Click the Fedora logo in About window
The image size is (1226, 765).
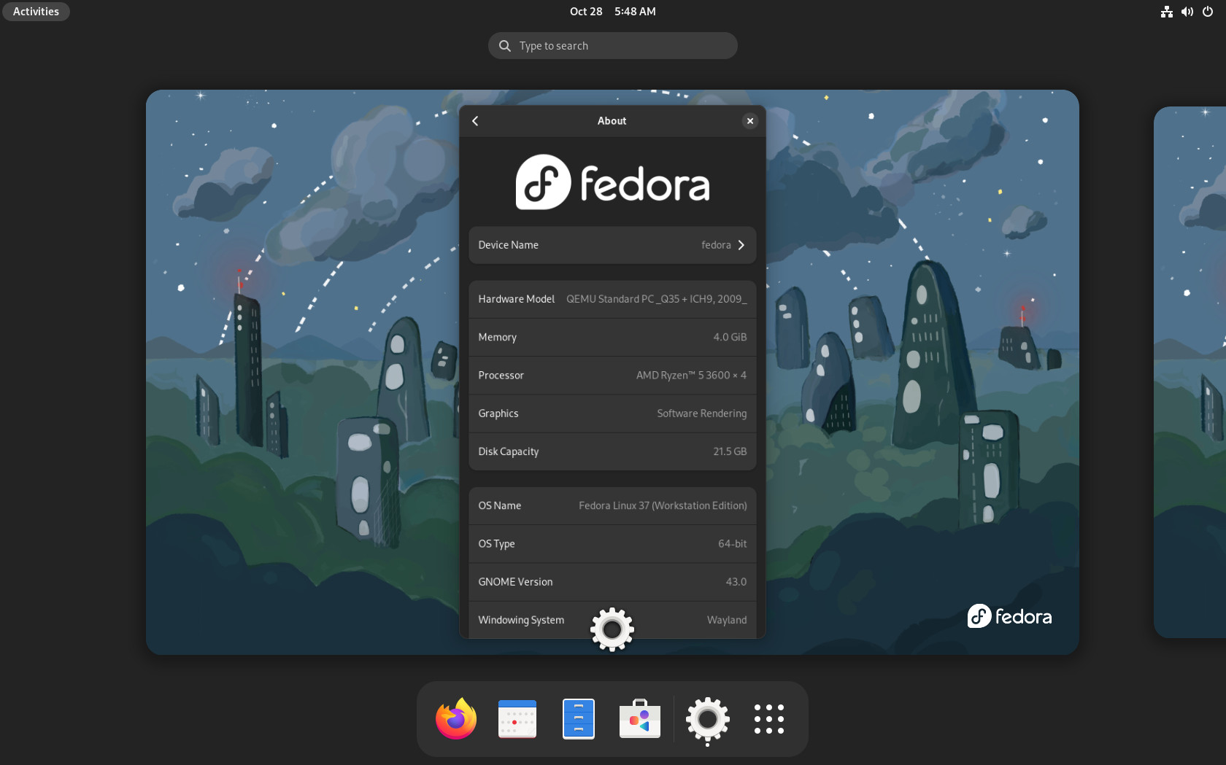[x=612, y=182]
